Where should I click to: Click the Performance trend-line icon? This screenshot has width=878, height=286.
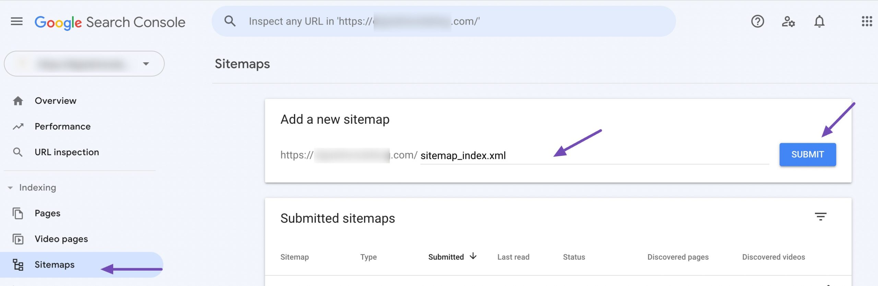point(18,126)
